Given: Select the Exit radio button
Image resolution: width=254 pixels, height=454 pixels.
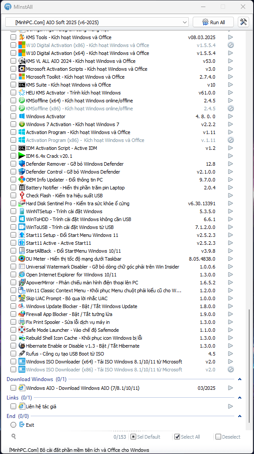Looking at the screenshot, I should [x=13, y=425].
